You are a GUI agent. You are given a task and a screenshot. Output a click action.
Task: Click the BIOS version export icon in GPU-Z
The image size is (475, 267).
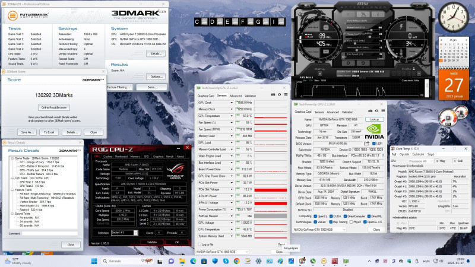(x=366, y=143)
